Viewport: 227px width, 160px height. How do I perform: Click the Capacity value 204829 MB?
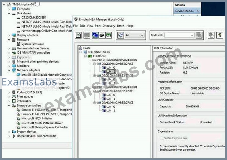pyautogui.click(x=192, y=106)
